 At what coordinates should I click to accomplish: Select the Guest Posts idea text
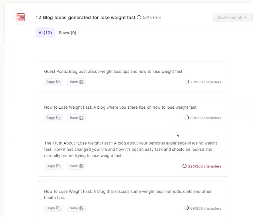(113, 71)
